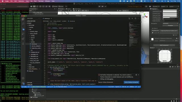Click Unity scene orientation gizmo
The width and height of the screenshot is (182, 102).
click(144, 16)
